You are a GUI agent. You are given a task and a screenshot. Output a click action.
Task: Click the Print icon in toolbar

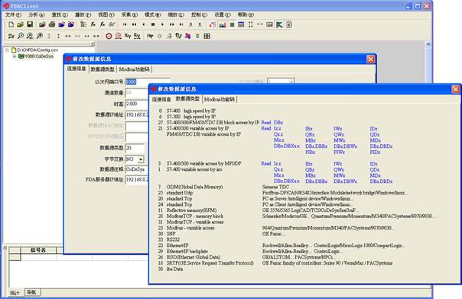point(52,24)
